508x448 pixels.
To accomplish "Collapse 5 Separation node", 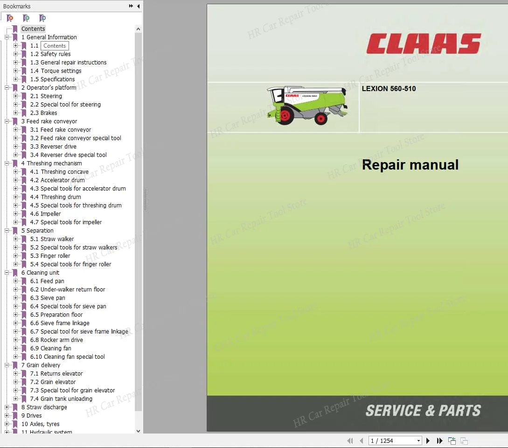I will 7,231.
